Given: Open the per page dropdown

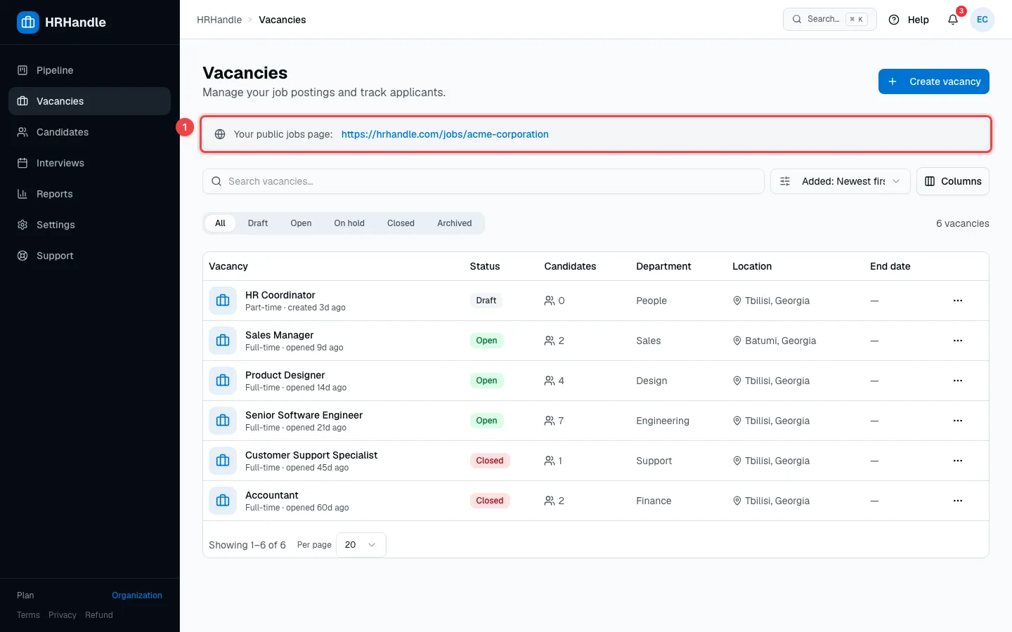Looking at the screenshot, I should 361,545.
